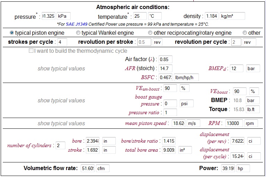Select the typical piston engine radio button

coord(12,33)
